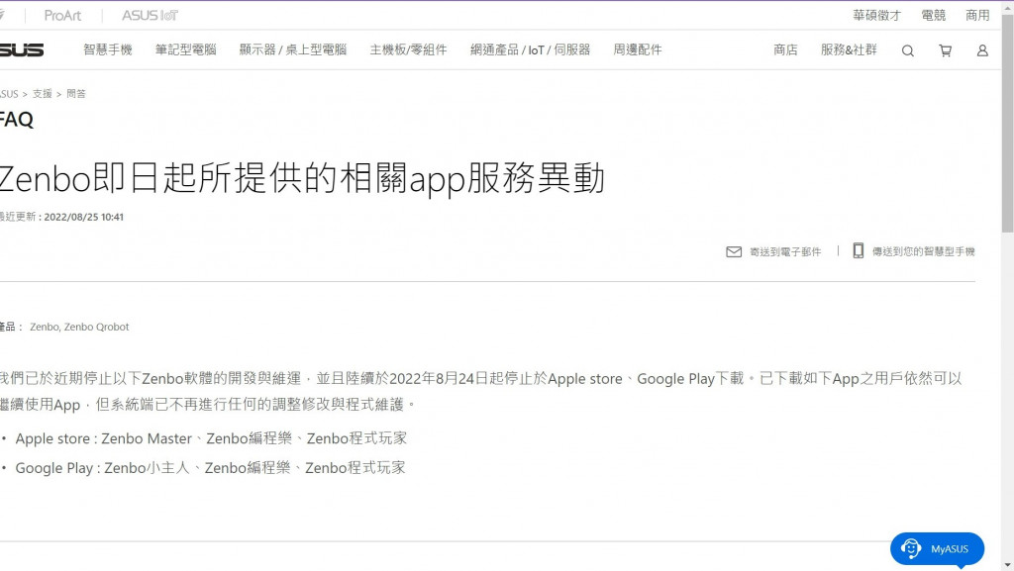Image resolution: width=1014 pixels, height=571 pixels.
Task: Click the page title Zenbo即日起所提供的相關app服務異動
Action: (302, 178)
